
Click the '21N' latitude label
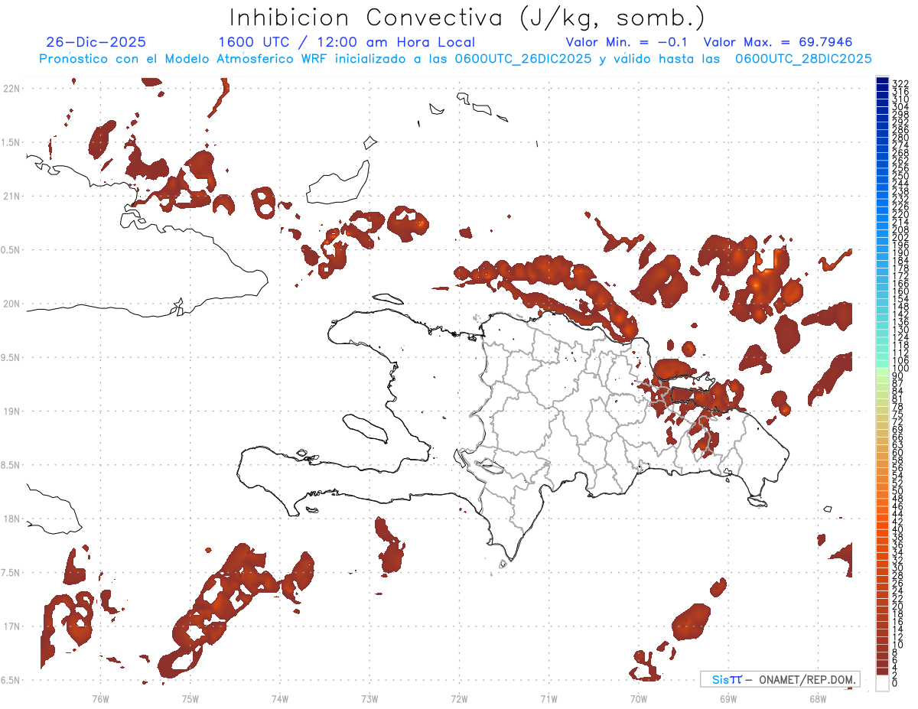(x=11, y=196)
